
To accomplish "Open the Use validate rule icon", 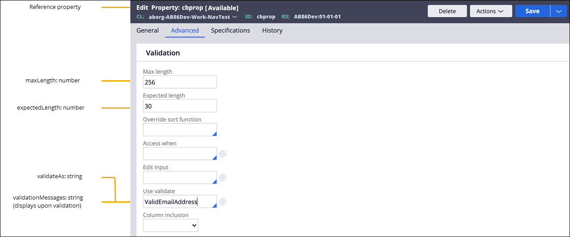I will (223, 202).
